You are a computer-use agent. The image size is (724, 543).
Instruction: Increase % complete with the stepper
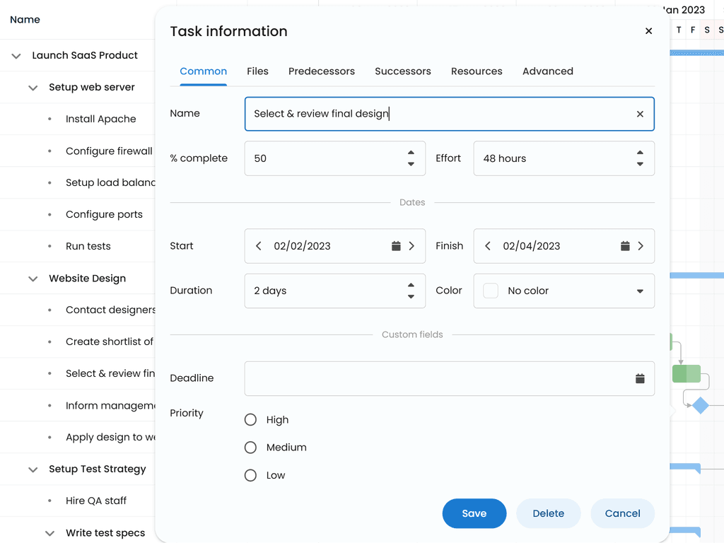point(411,153)
